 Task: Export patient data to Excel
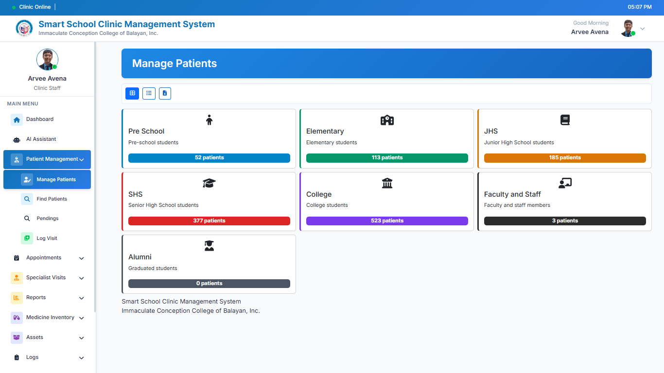[x=165, y=93]
